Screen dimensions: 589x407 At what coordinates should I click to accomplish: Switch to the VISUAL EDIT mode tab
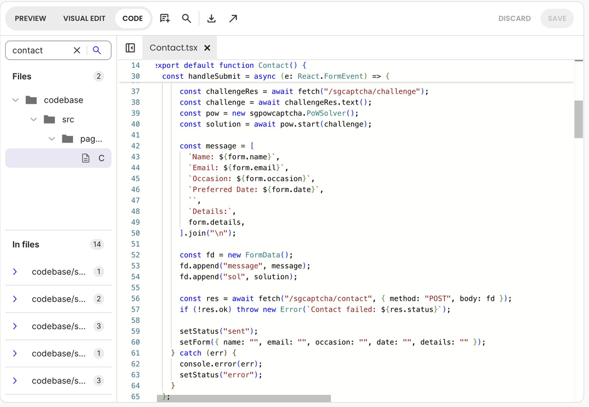pos(84,18)
